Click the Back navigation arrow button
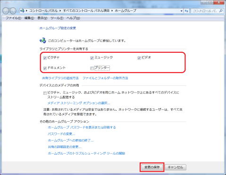Viewport: 226px width, 175px height. pos(6,11)
